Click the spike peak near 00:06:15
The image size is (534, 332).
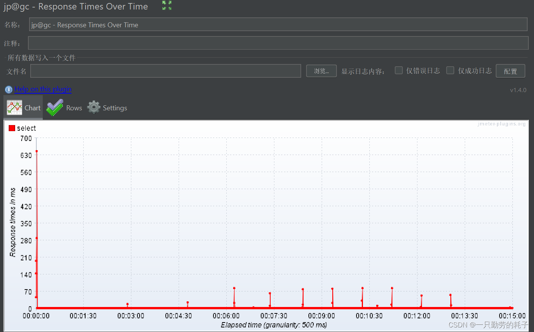click(x=234, y=288)
